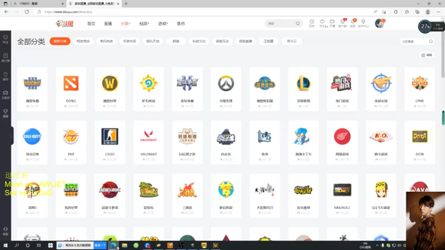445x250 pixels.
Task: Switch to the first browser tab
Action: tap(39, 4)
